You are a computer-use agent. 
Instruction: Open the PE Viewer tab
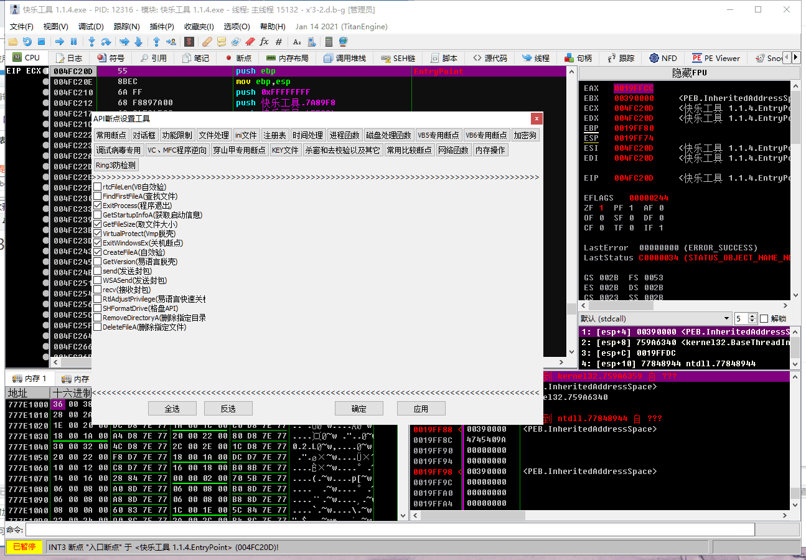716,58
